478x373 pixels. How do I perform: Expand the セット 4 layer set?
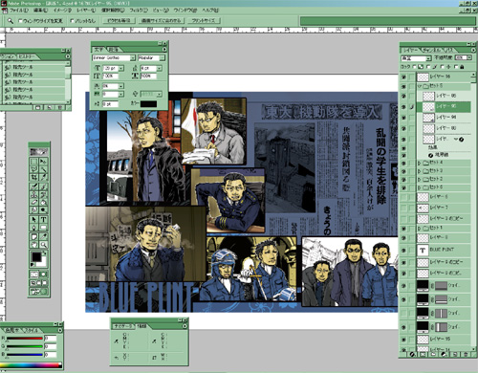coord(420,163)
